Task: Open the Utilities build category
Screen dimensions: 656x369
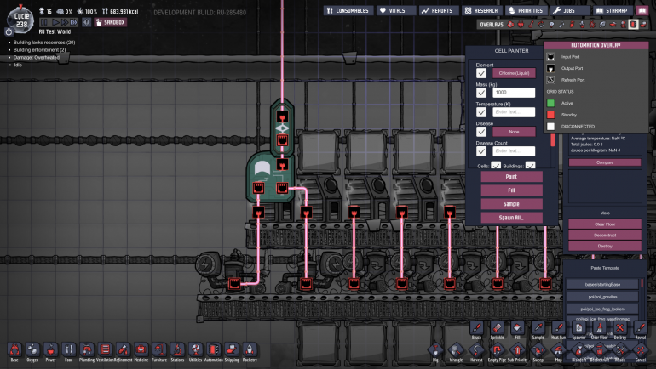Action: point(195,350)
